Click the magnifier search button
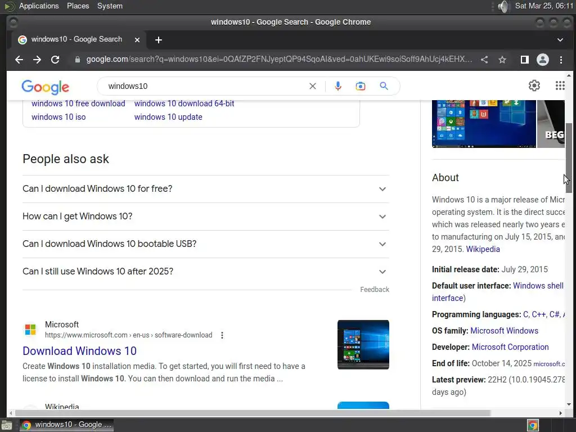This screenshot has height=432, width=576. click(384, 86)
